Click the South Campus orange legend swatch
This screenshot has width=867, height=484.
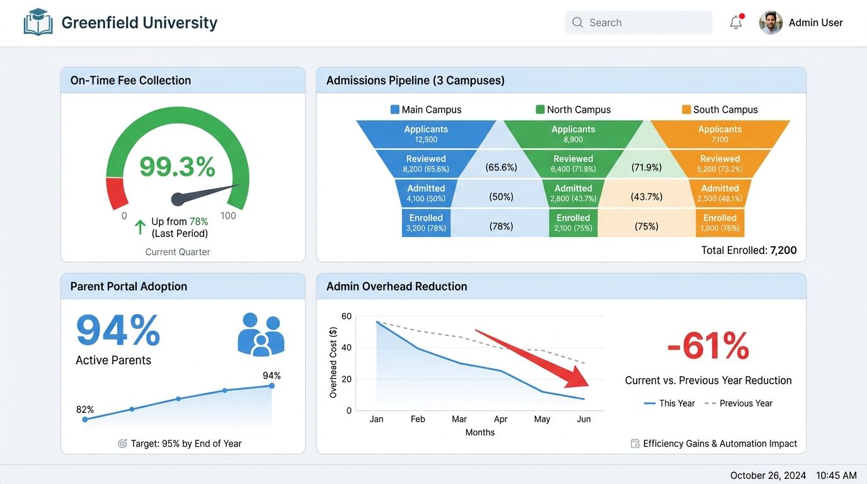tap(686, 110)
